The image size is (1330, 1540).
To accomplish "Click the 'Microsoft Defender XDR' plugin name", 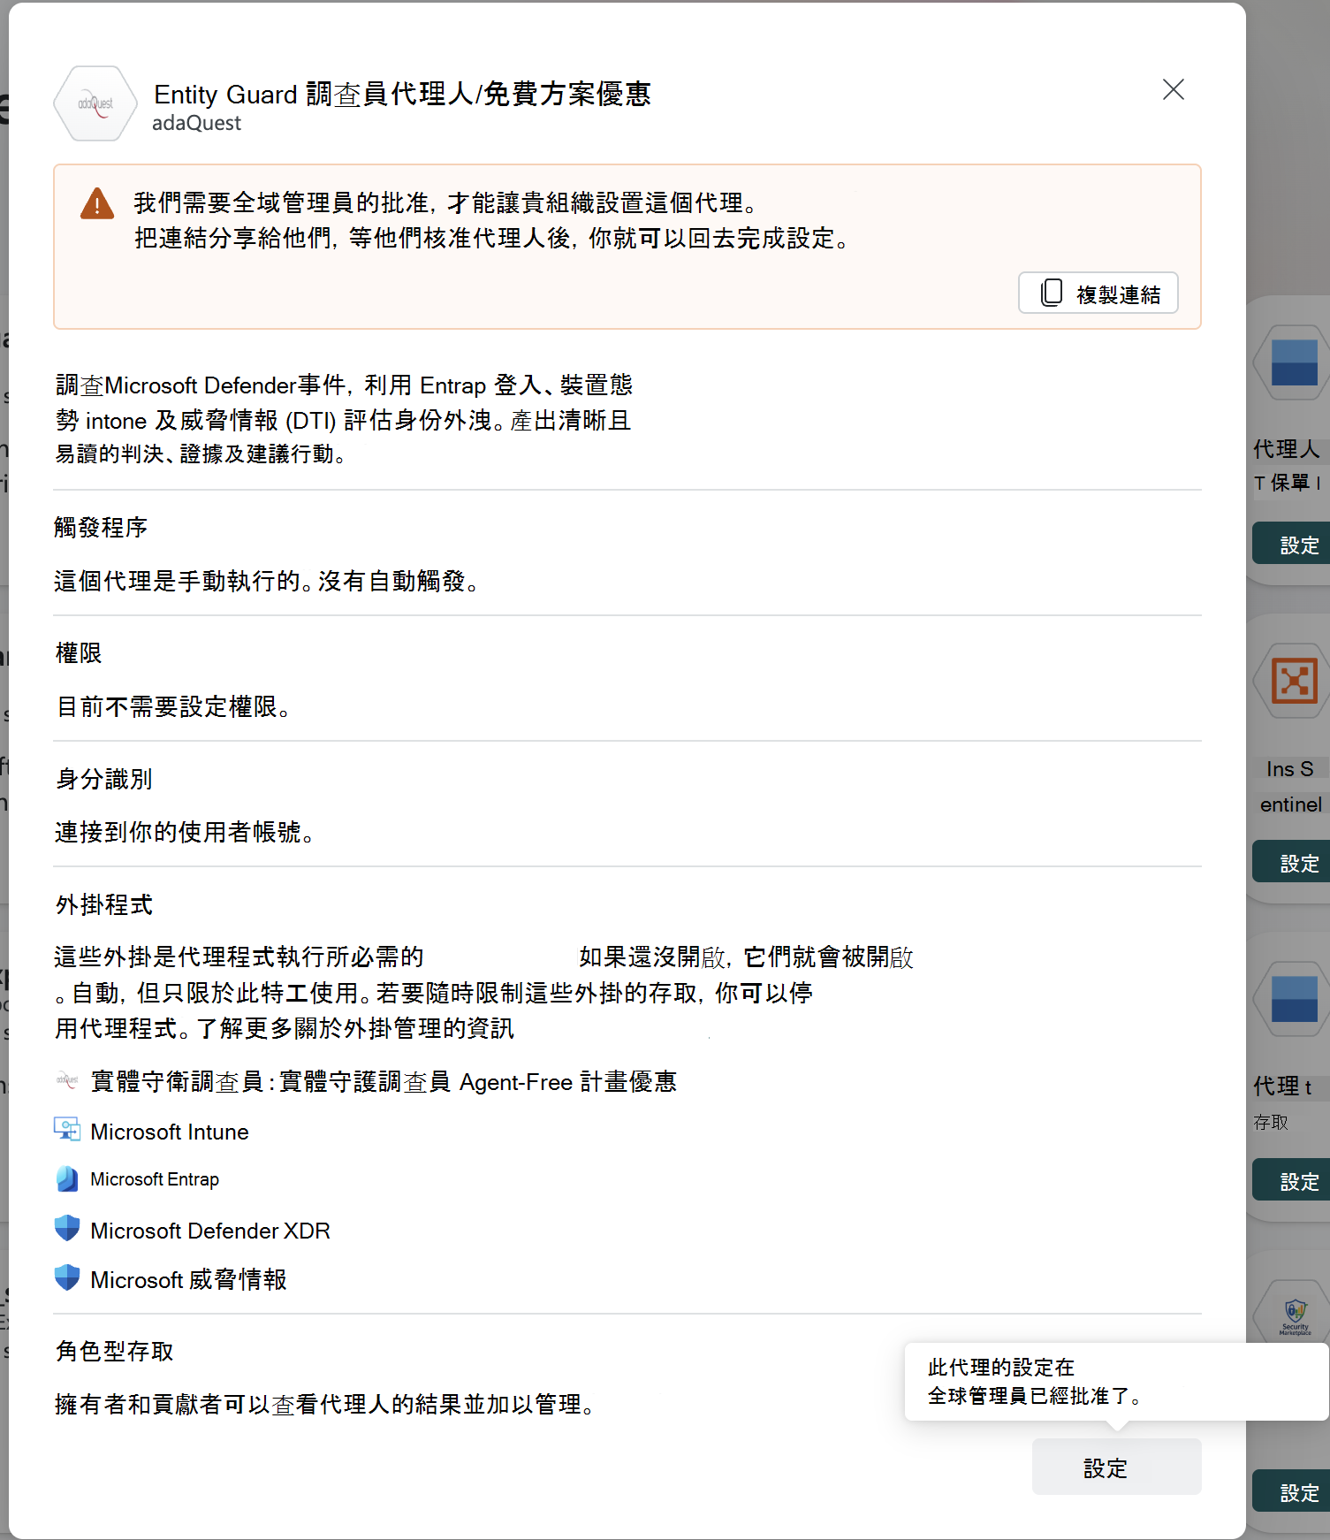I will [x=210, y=1231].
